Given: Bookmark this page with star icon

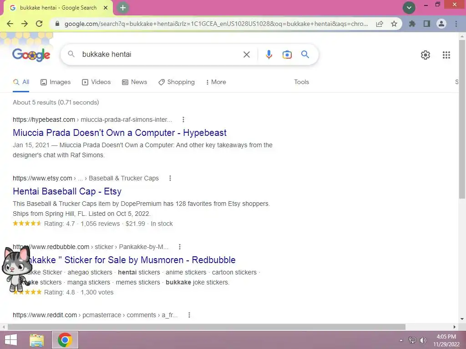Looking at the screenshot, I should pyautogui.click(x=394, y=24).
